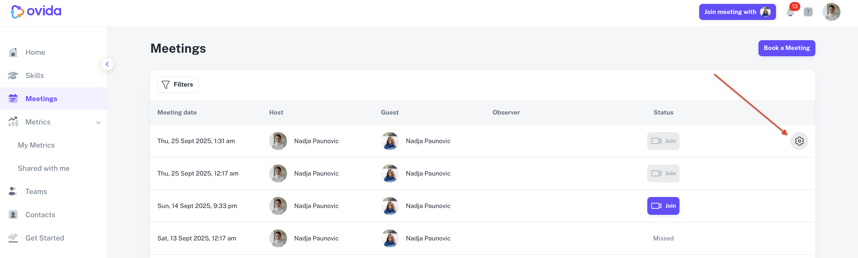
Task: Click the Skills graduation cap icon
Action: click(x=13, y=76)
